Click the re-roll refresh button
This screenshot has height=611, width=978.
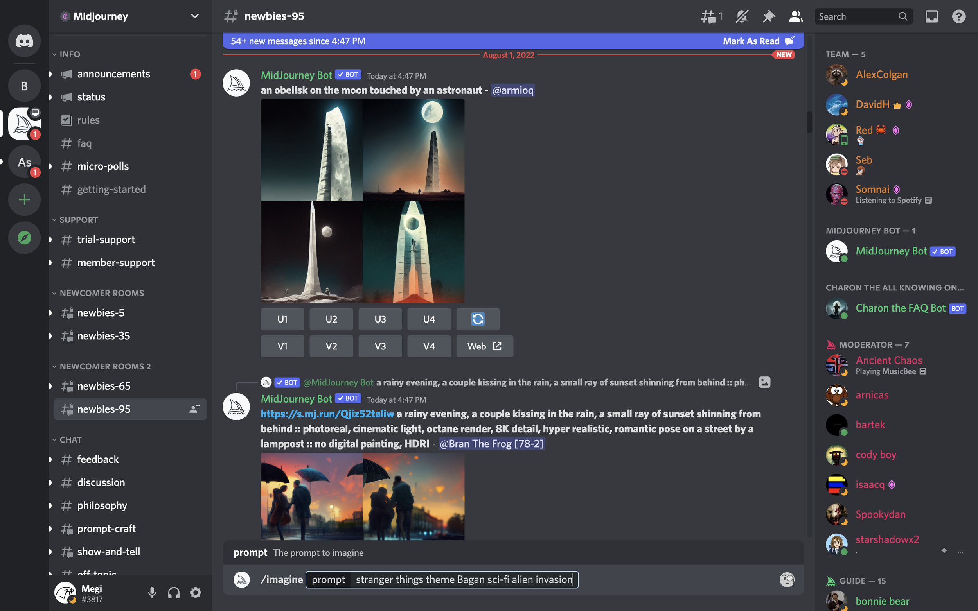tap(478, 319)
